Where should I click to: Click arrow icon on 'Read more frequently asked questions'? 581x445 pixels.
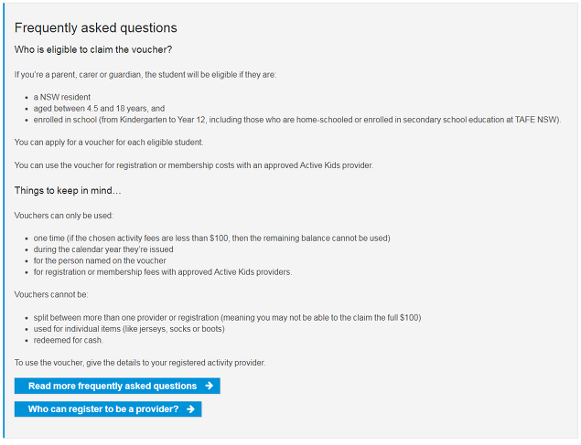coord(209,386)
